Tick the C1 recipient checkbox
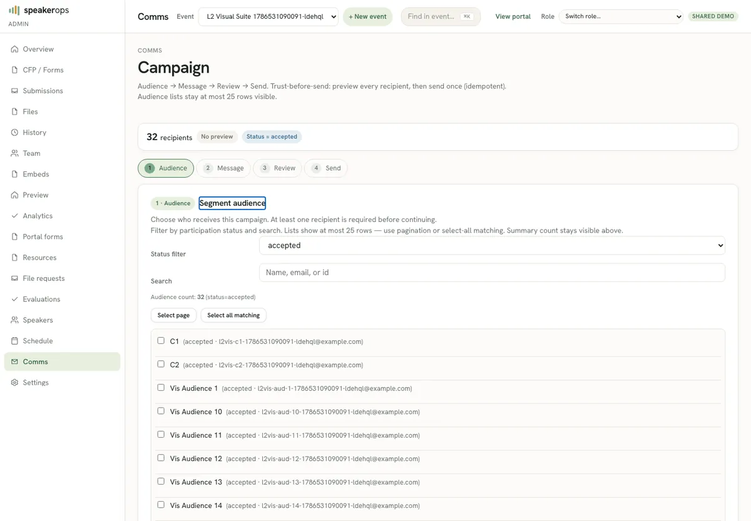751x521 pixels. tap(161, 341)
